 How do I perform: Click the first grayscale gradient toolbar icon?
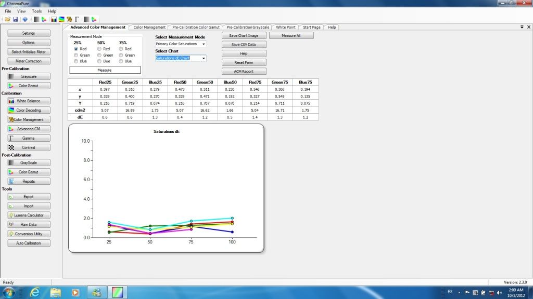pos(36,19)
